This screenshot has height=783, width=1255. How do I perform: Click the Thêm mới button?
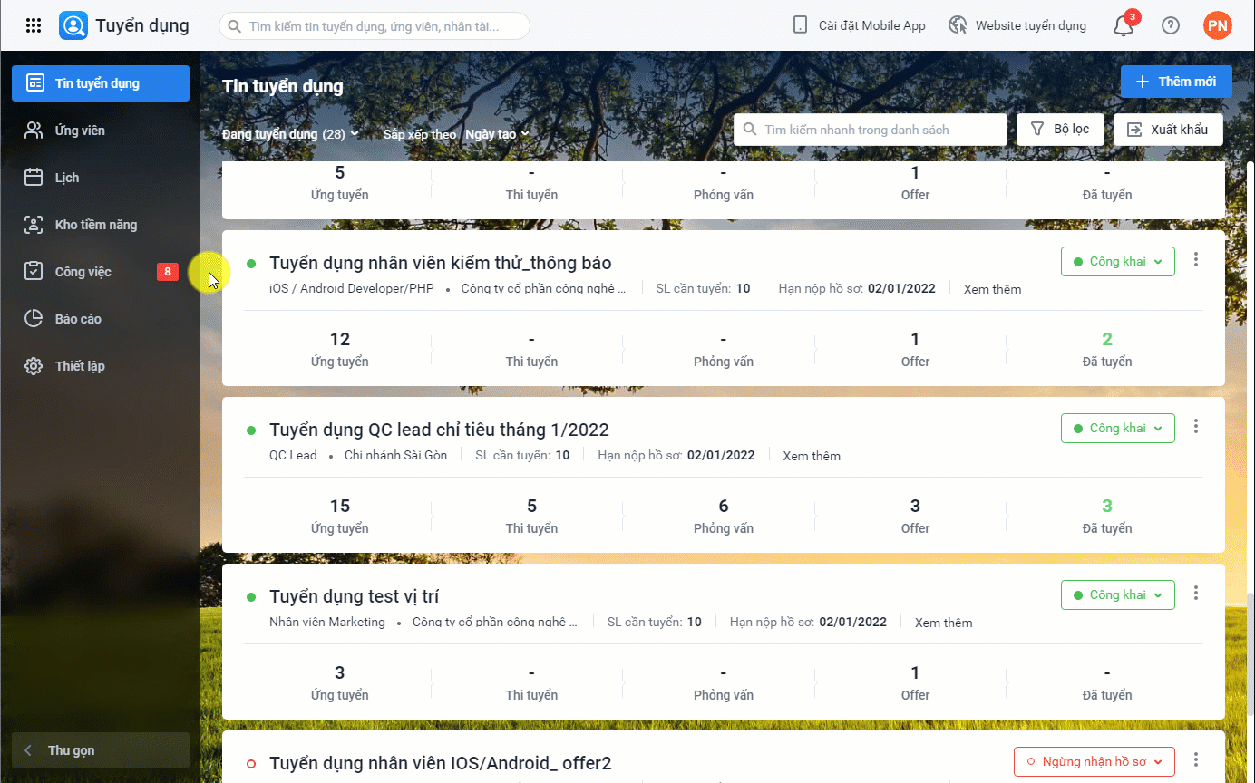click(x=1176, y=82)
